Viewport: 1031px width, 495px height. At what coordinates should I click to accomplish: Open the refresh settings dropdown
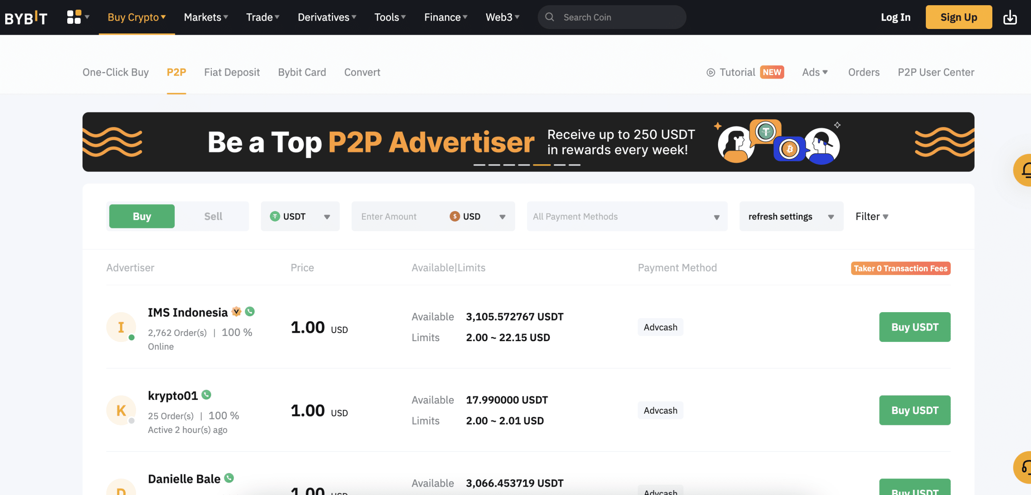point(791,216)
